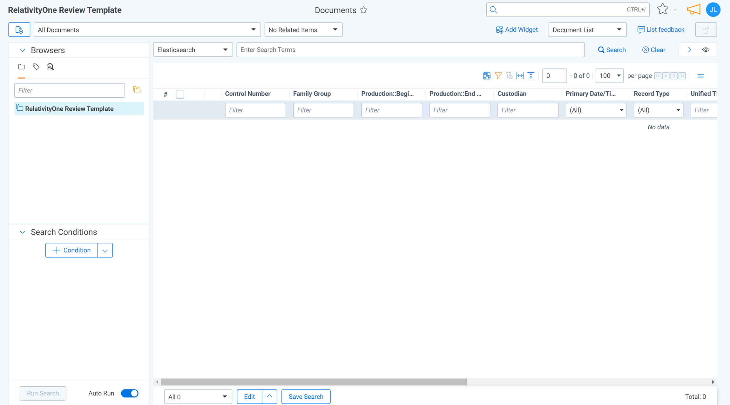The height and width of the screenshot is (405, 730).
Task: Open the folder browser tab icon
Action: click(x=21, y=67)
